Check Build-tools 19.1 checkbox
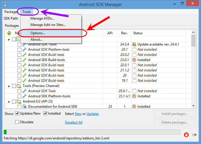Screen dimensions: 201x144 19,81
